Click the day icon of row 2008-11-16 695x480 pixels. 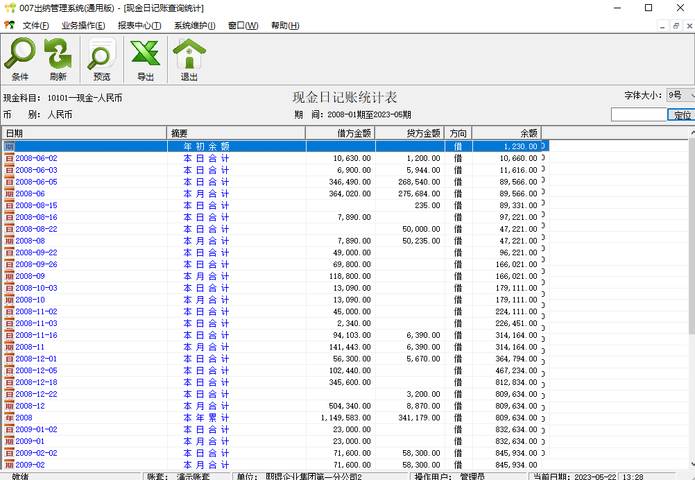point(9,335)
